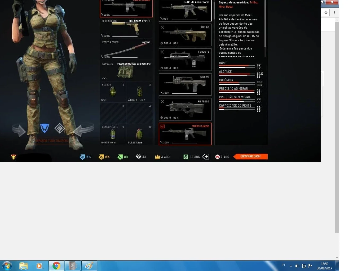Toggle the M16A3 Custom equipped checkbox
Viewport: 362px width, 271px height.
click(162, 127)
